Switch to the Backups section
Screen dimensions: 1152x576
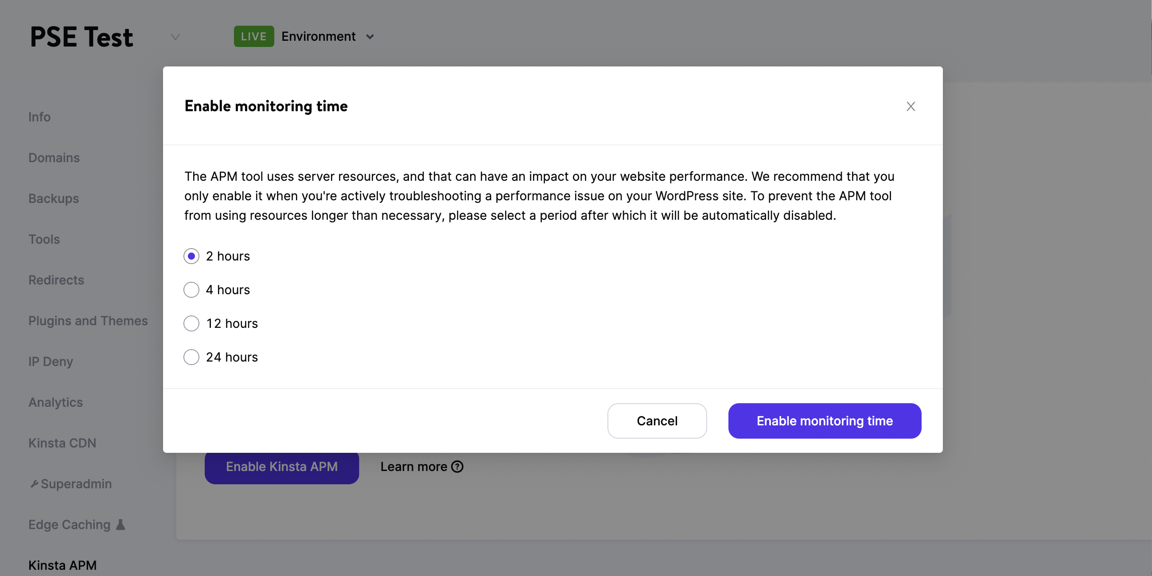pyautogui.click(x=53, y=198)
